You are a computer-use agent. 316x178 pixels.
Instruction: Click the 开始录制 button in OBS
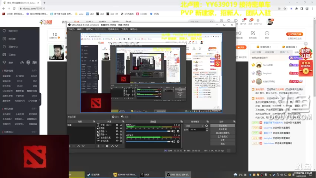click(223, 129)
